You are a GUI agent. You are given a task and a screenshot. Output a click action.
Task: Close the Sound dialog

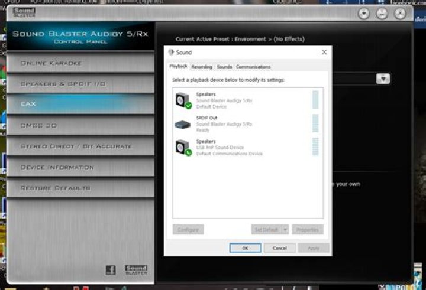[x=324, y=52]
